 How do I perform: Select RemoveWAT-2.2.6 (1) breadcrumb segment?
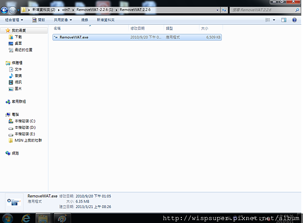click(x=95, y=10)
